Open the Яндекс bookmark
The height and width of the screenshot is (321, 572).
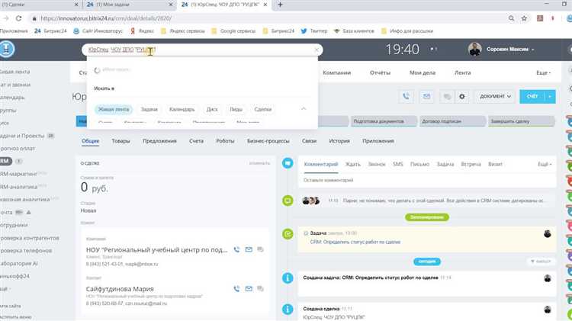point(142,31)
